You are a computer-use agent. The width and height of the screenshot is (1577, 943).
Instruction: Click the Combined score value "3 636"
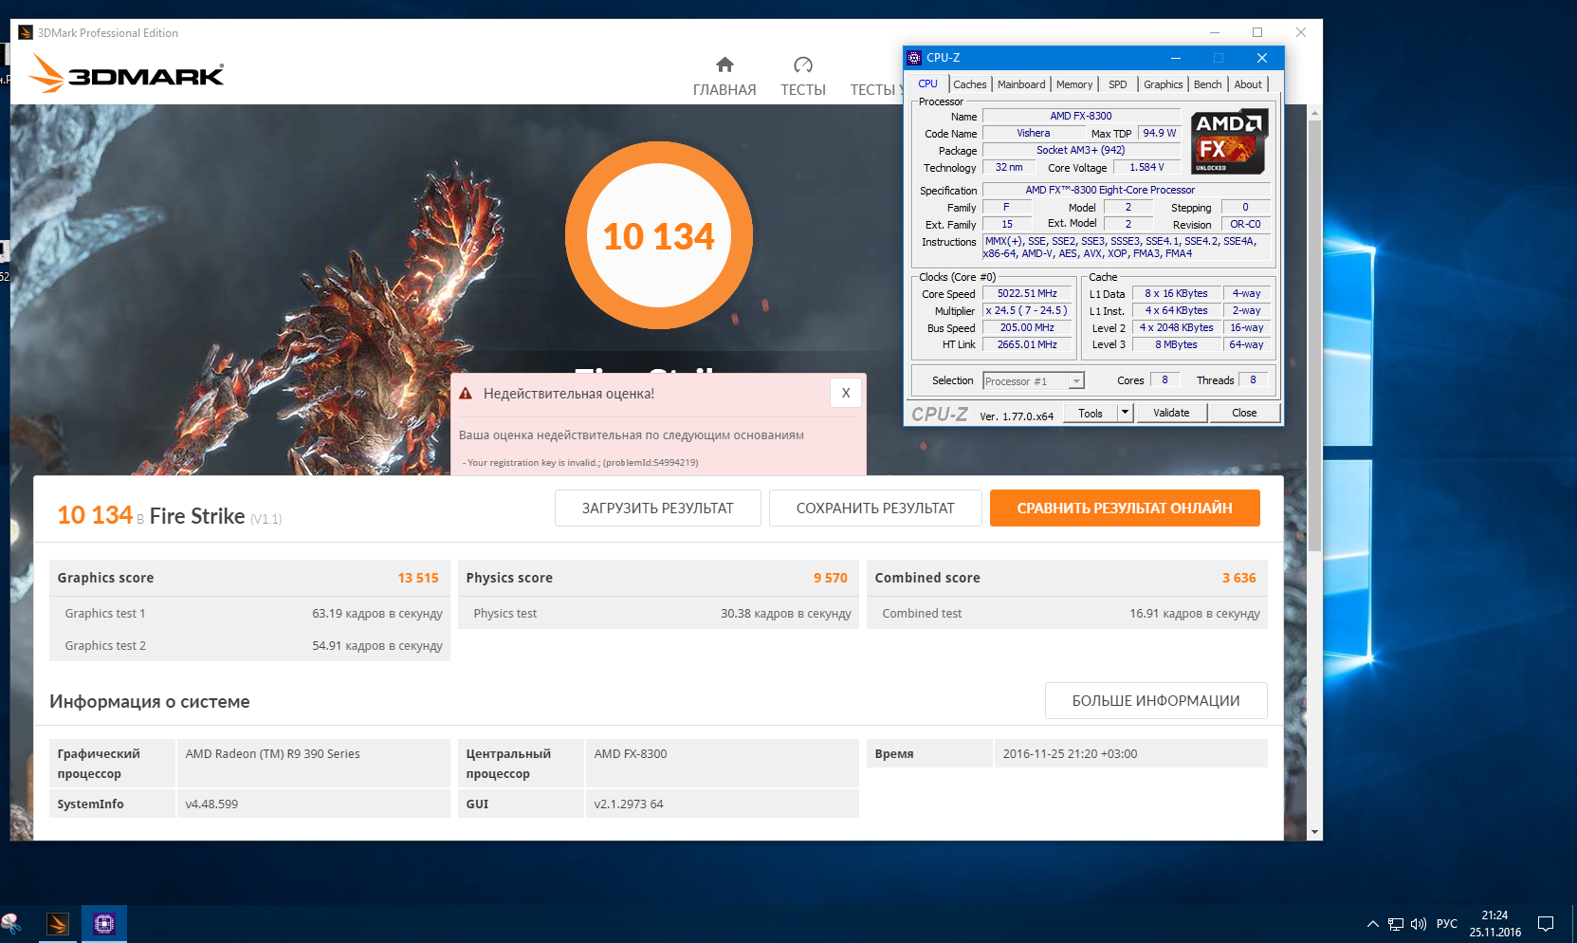(1239, 578)
